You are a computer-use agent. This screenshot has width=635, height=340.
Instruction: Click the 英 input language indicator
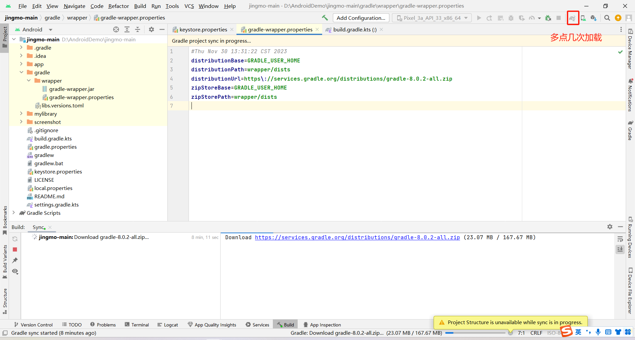578,332
